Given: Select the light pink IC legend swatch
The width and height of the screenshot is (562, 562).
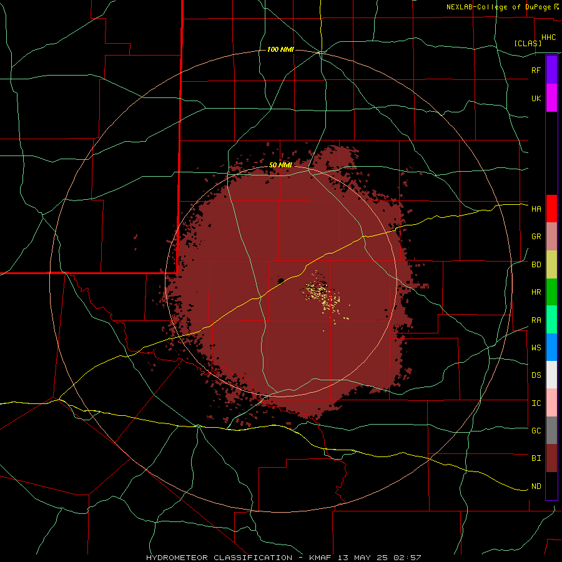Looking at the screenshot, I should [x=551, y=403].
